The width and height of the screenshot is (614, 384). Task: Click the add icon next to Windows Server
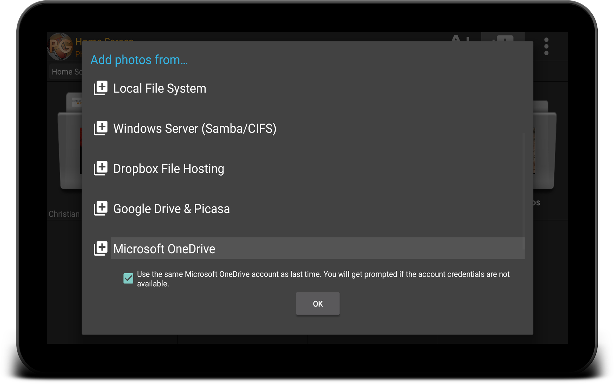[100, 128]
